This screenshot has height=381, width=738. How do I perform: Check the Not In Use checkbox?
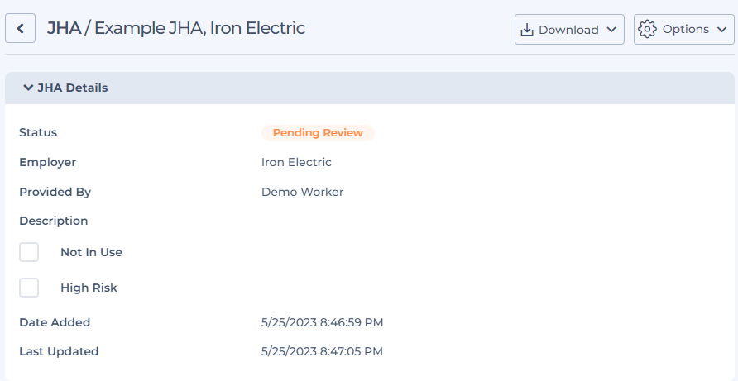(x=29, y=252)
